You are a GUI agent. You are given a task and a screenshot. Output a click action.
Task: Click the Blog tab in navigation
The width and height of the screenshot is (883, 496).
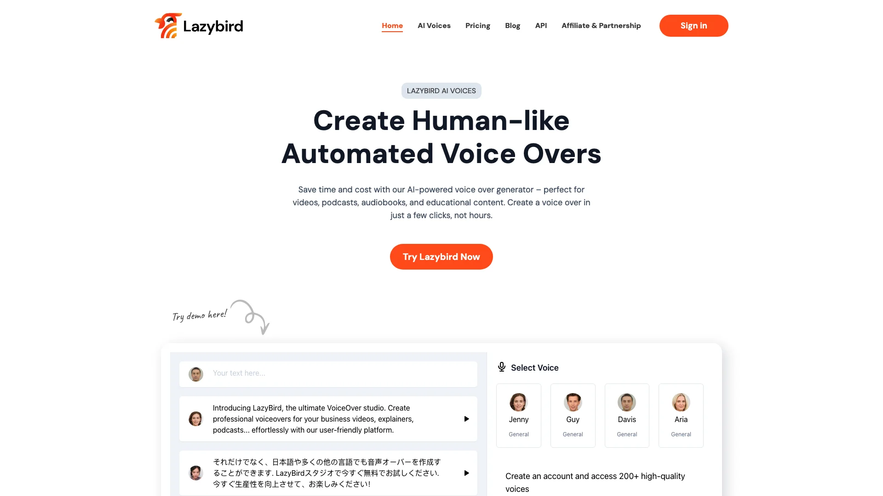pos(512,25)
